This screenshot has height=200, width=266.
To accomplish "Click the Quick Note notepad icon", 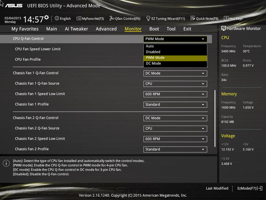I will [x=193, y=18].
